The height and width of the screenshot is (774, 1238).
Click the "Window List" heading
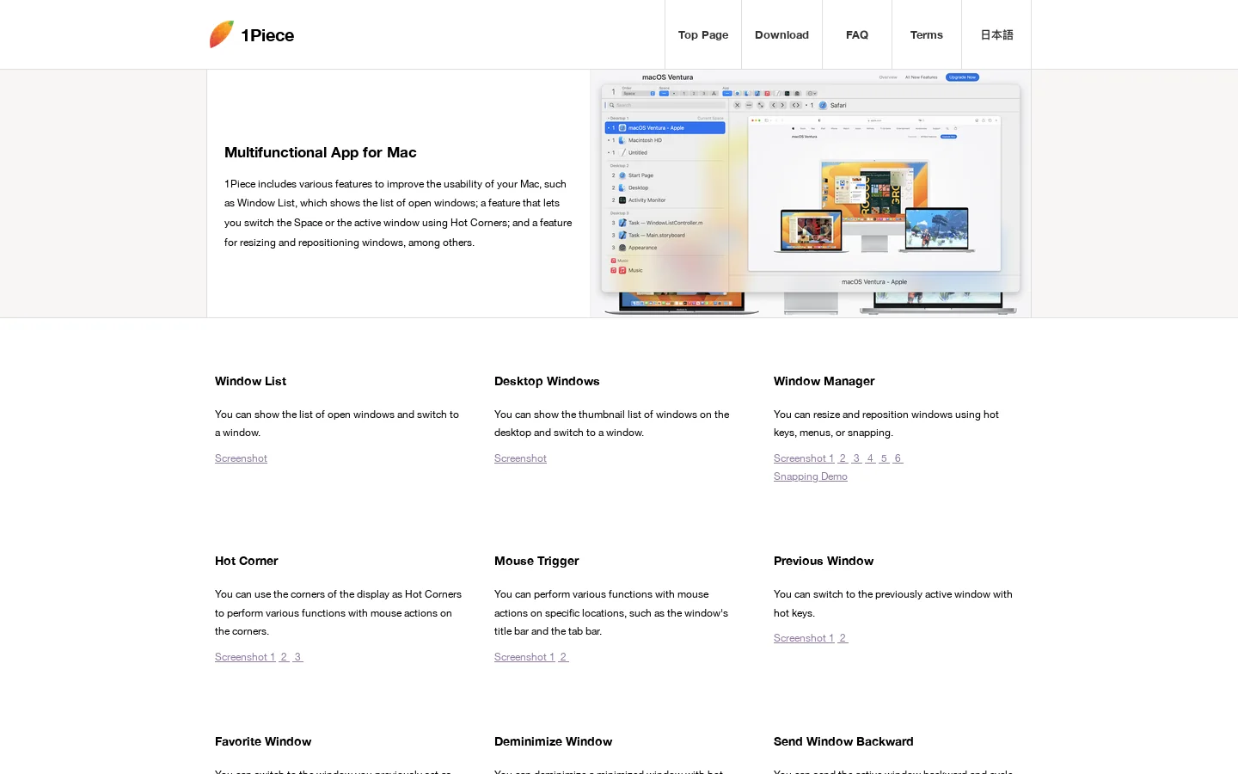(251, 381)
